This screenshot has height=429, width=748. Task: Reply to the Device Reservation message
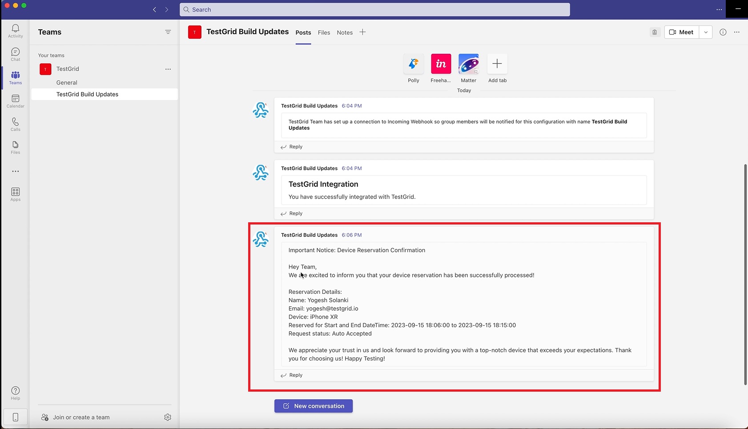point(292,375)
